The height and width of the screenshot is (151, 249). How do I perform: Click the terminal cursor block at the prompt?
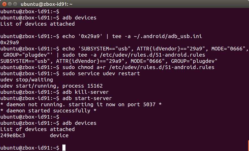[x=64, y=148]
